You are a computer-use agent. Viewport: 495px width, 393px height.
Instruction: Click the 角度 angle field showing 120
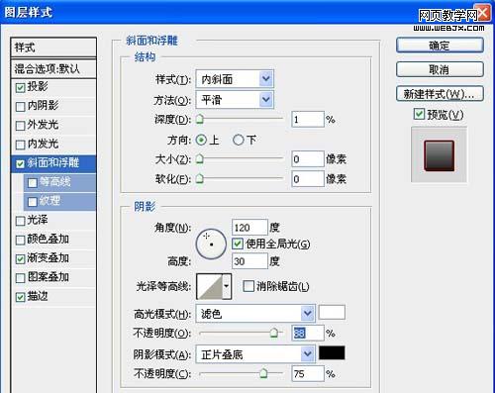click(x=249, y=228)
